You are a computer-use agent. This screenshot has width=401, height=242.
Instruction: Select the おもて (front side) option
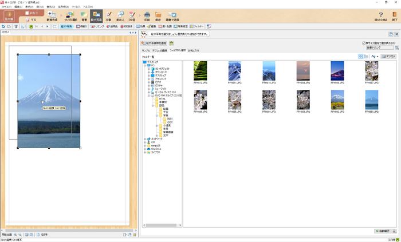pyautogui.click(x=33, y=13)
